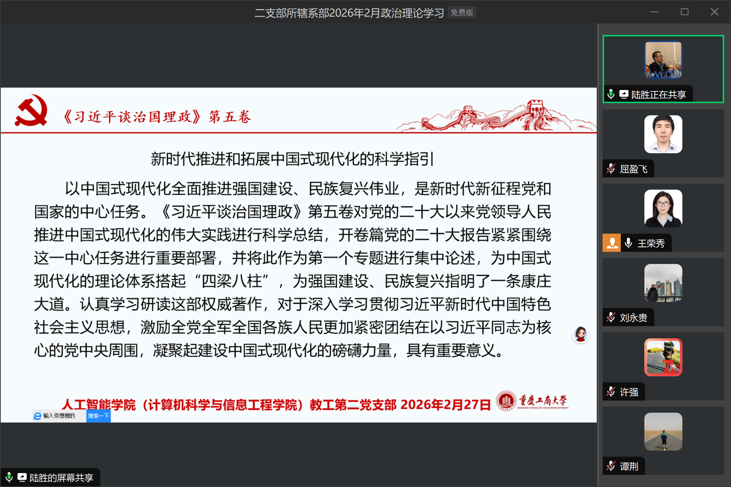Screen dimensions: 731x487
Task: Click 王荣秀's active microphone icon
Action: (628, 243)
